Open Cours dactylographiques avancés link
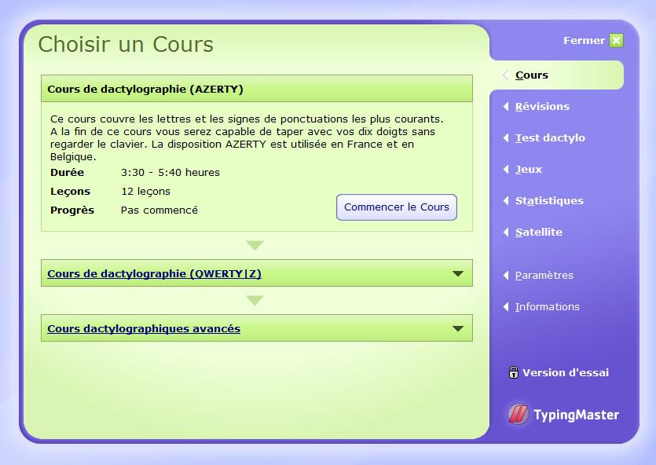The image size is (656, 465). pyautogui.click(x=144, y=328)
